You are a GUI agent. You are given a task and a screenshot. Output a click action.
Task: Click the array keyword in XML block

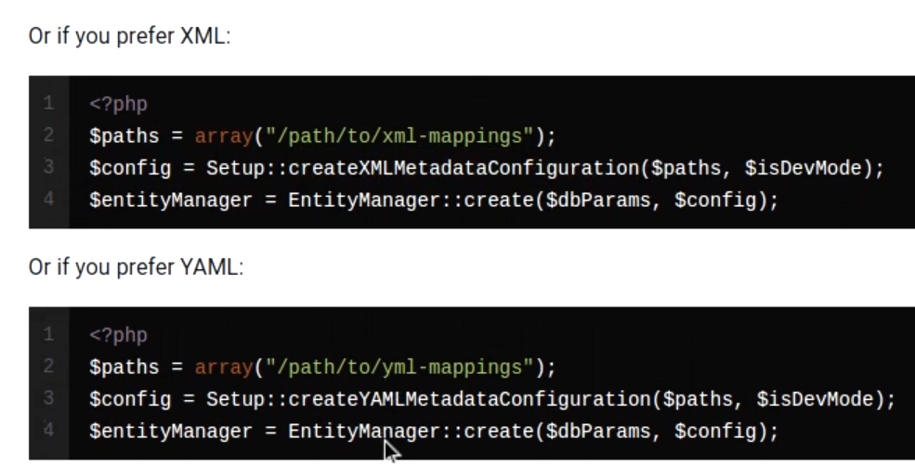(x=224, y=136)
